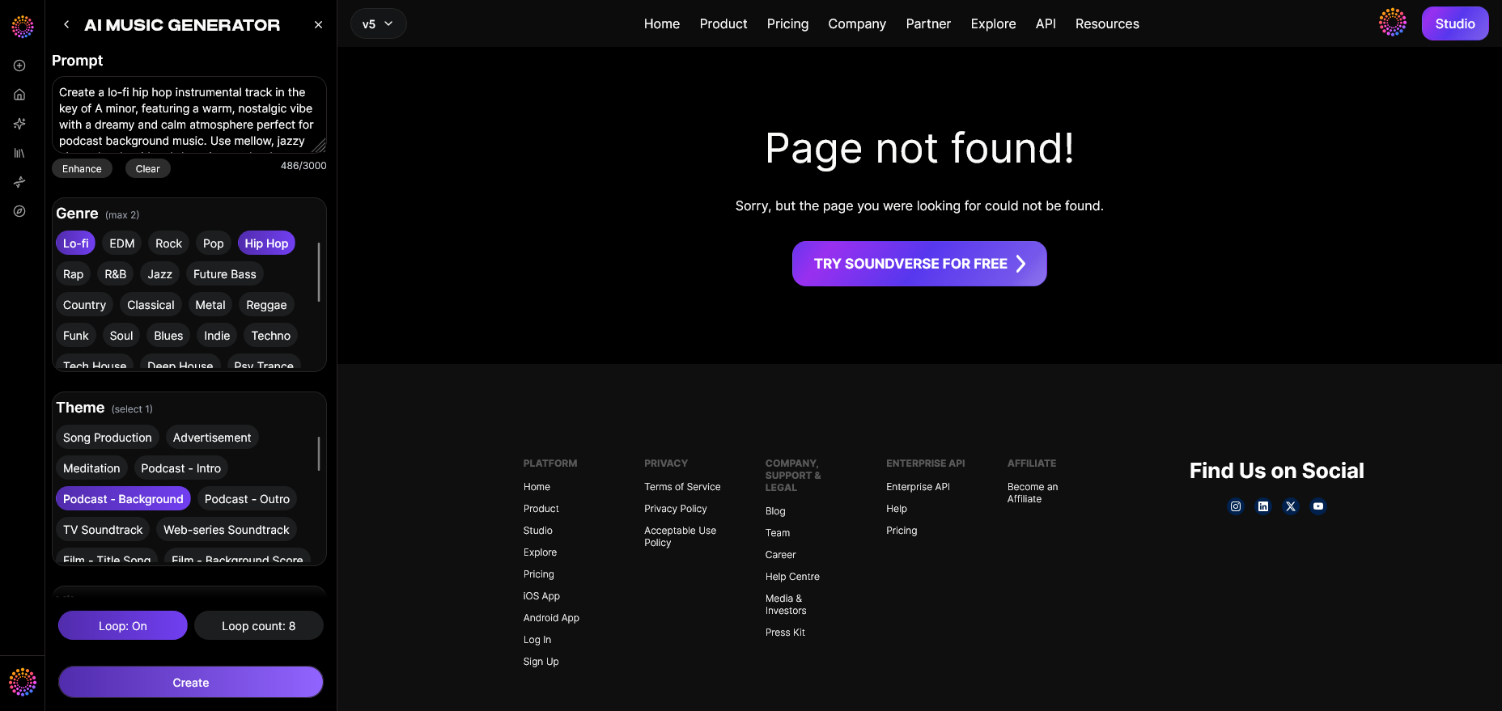The image size is (1502, 711).
Task: Click the Enhance prompt button
Action: coord(82,168)
